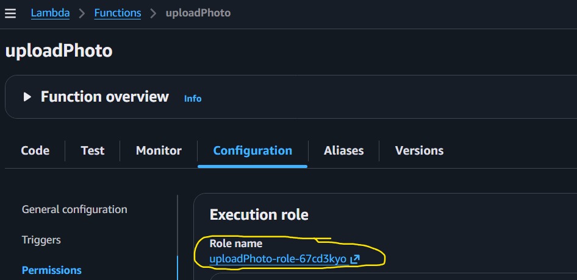577x280 pixels.
Task: Select General configuration in the side menu
Action: [x=74, y=209]
